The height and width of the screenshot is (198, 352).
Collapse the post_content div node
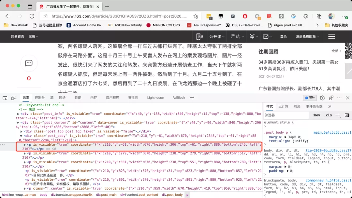point(18,123)
